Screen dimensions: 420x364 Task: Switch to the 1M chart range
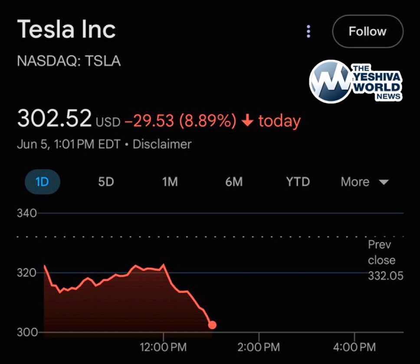(170, 182)
